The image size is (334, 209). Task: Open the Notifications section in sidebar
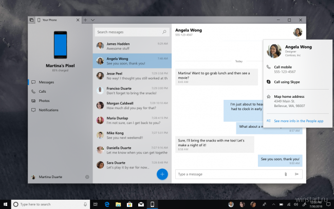point(60,110)
